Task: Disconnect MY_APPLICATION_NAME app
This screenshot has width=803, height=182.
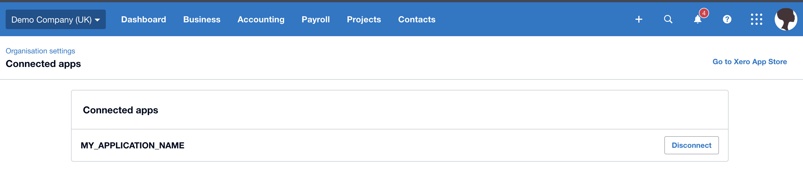Action: pyautogui.click(x=692, y=145)
